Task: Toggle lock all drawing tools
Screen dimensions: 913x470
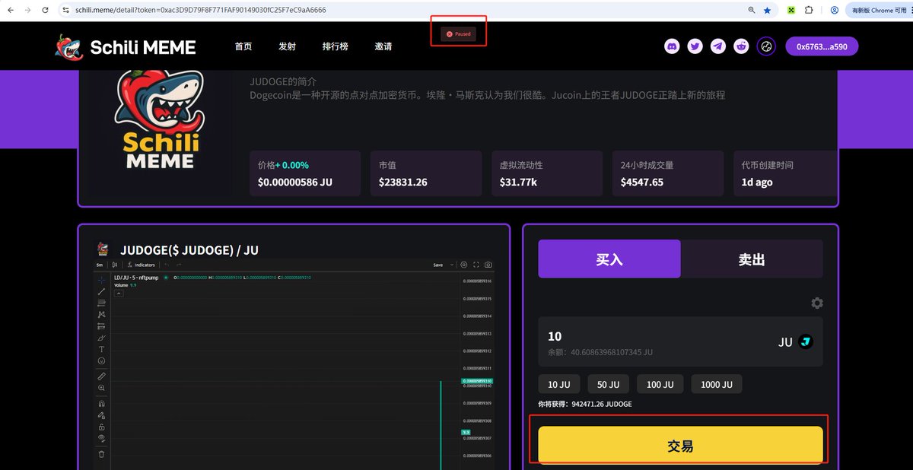Action: point(102,427)
